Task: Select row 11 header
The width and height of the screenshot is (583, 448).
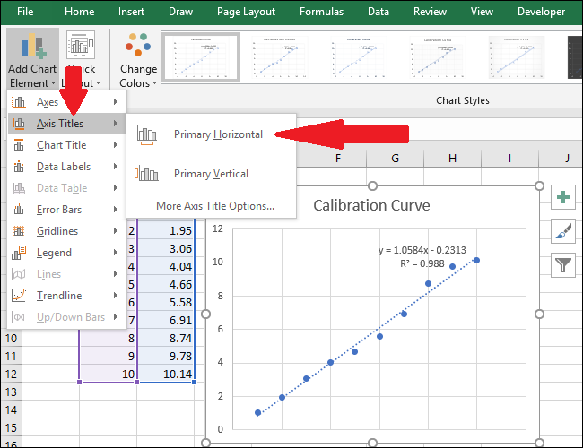Action: pos(11,357)
